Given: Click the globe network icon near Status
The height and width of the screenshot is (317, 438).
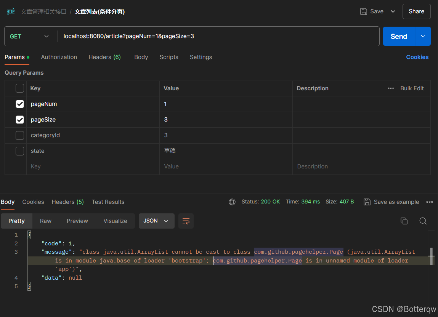Looking at the screenshot, I should (232, 202).
